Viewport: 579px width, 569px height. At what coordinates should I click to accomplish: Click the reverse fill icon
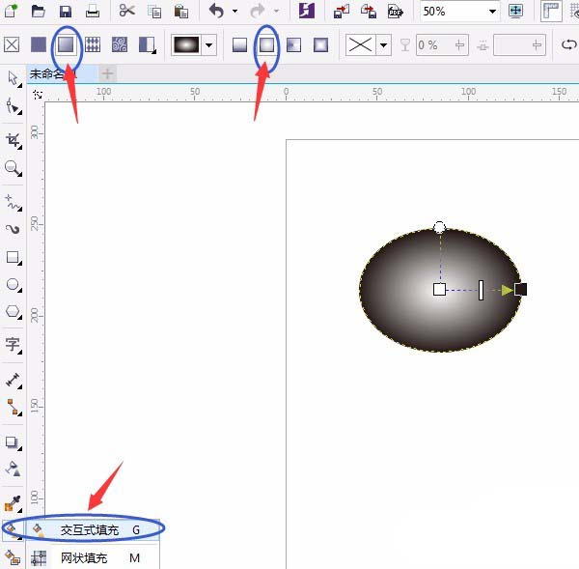pos(569,44)
